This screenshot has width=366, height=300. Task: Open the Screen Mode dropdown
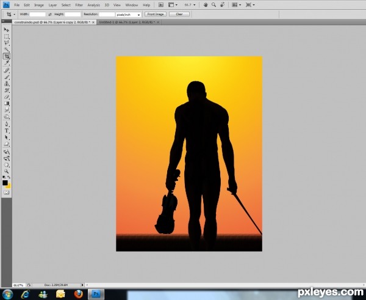pos(250,5)
